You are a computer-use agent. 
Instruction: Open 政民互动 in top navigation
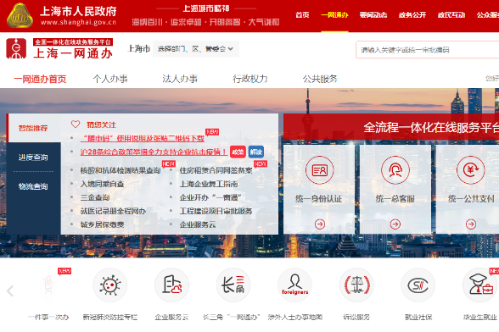(451, 15)
